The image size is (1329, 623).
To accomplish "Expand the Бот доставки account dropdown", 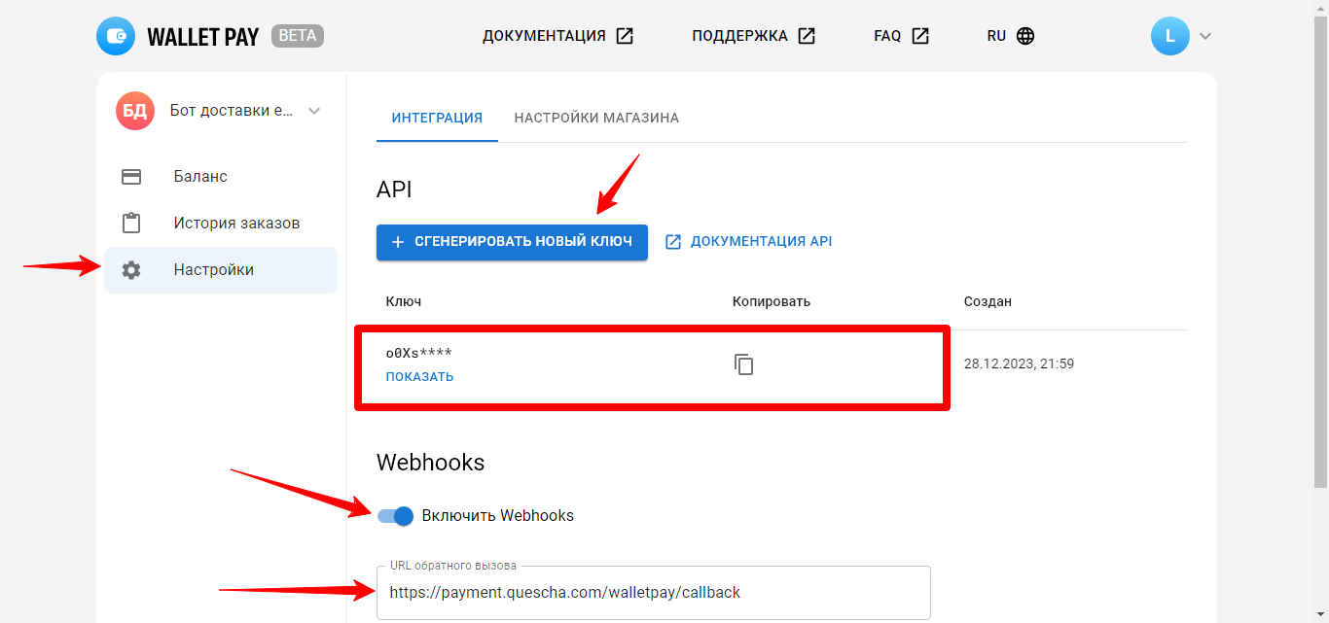I will tap(313, 110).
